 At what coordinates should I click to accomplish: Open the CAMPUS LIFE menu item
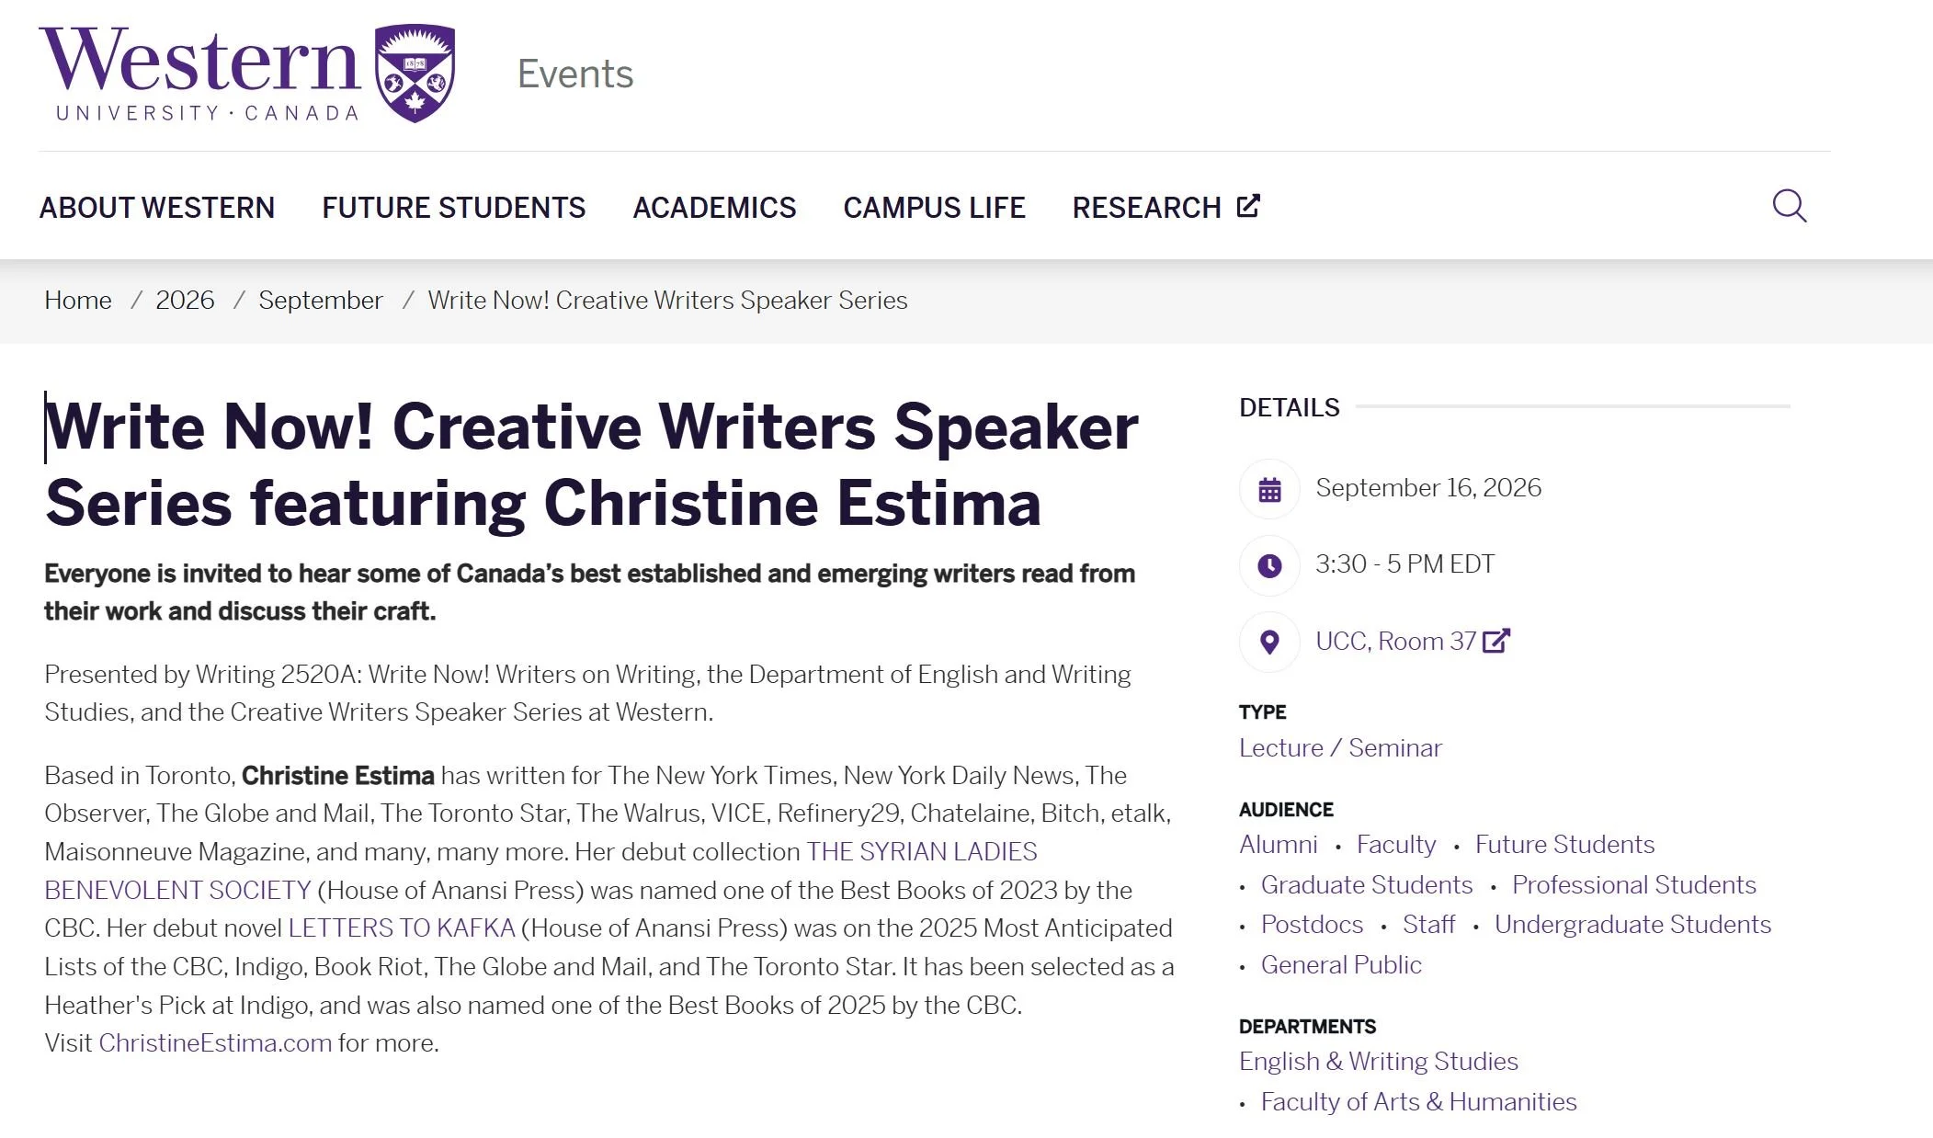pos(934,208)
